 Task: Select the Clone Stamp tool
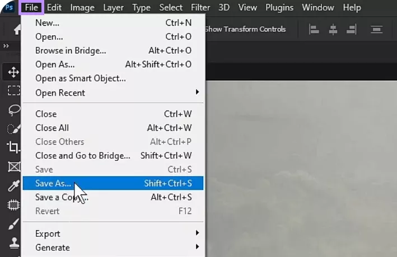13,243
